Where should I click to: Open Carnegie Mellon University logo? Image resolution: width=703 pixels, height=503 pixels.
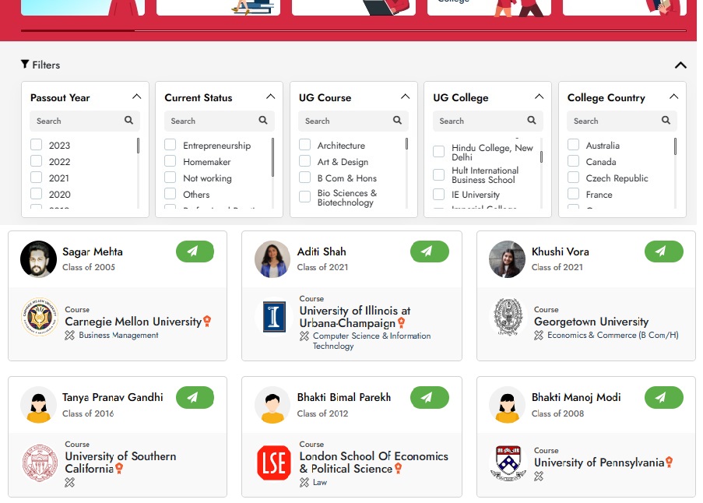(40, 317)
